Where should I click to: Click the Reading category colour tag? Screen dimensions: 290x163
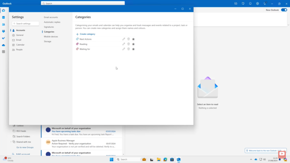77,44
